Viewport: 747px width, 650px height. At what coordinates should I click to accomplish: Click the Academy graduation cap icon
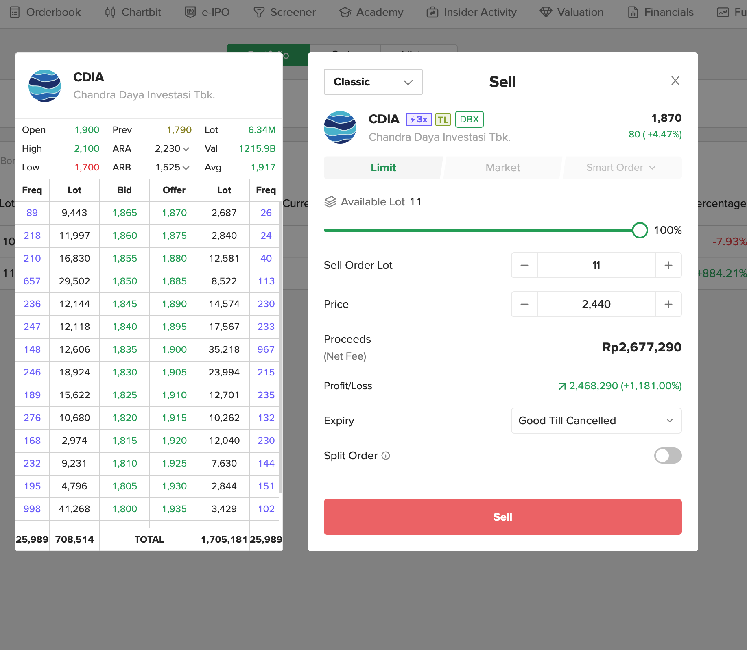click(x=345, y=13)
